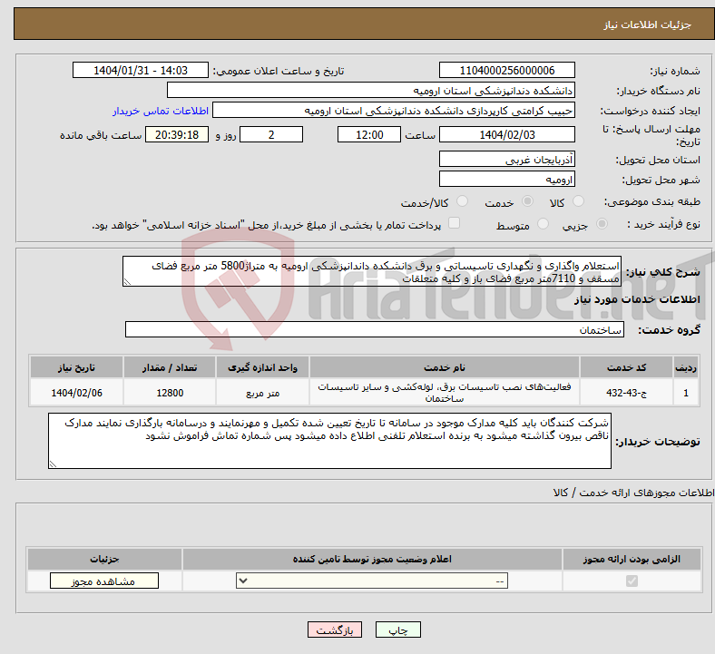
Task: Click the announcement date field 1404/01/31 - 14:03
Action: pos(141,70)
